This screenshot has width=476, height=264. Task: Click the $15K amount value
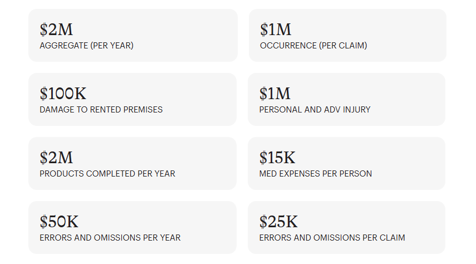coord(278,158)
